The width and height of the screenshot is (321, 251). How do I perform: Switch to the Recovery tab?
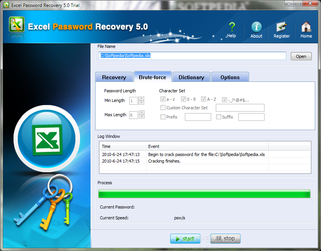(114, 77)
